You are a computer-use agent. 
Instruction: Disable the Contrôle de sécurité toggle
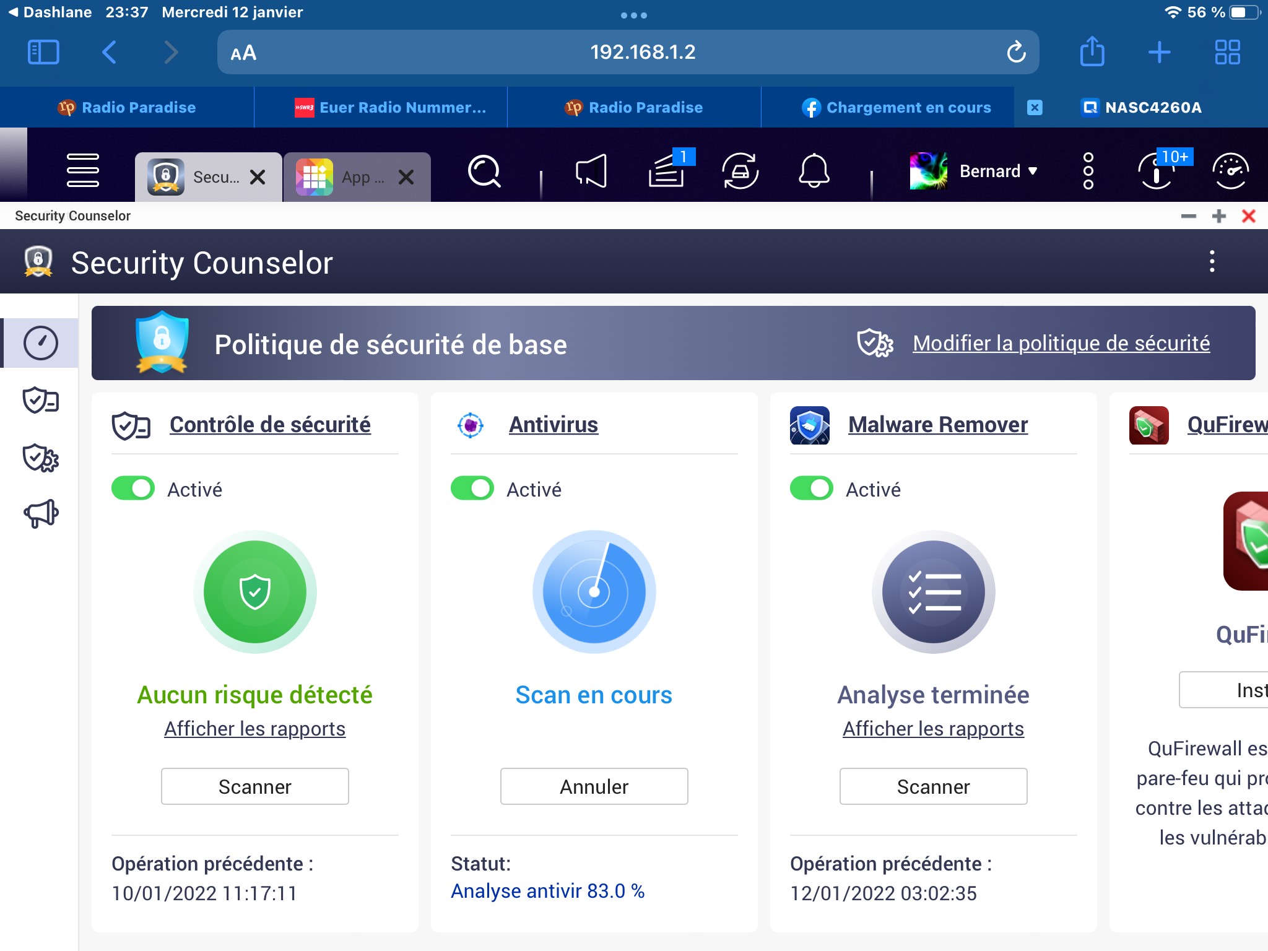(x=133, y=489)
